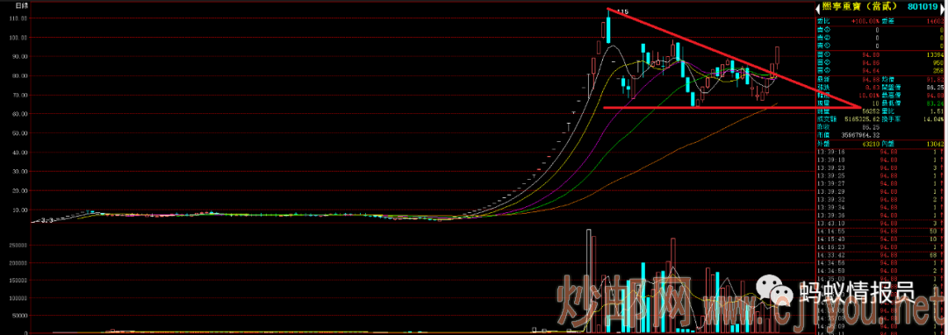Image resolution: width=948 pixels, height=335 pixels.
Task: Click the 60.00 price axis label
Action: pyautogui.click(x=20, y=114)
